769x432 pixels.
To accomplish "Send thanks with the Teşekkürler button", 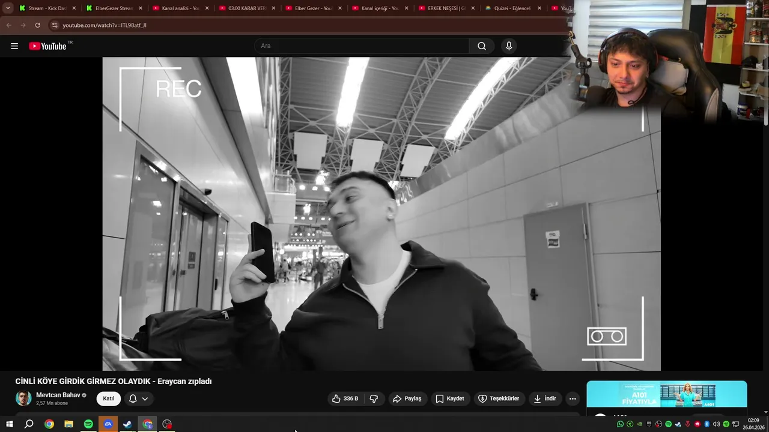I will (x=498, y=398).
